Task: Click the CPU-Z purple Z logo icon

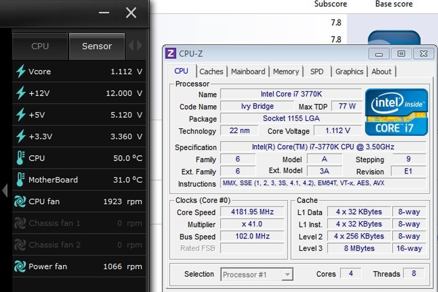Action: (x=170, y=53)
